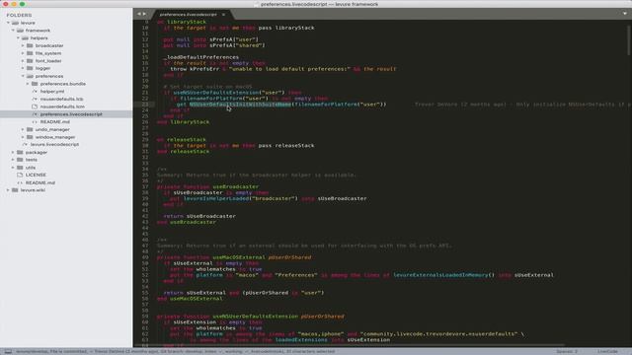This screenshot has width=632, height=355.
Task: Collapse the preferences folder arrow
Action: click(23, 76)
